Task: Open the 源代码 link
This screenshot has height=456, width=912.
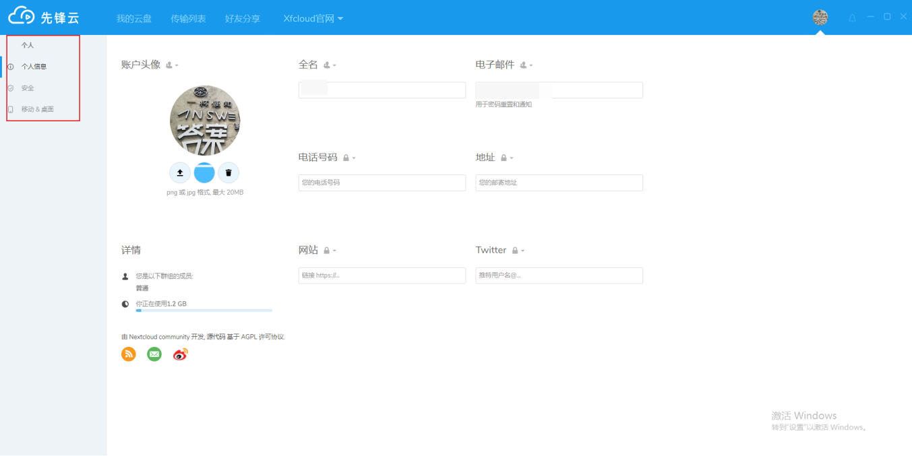Action: tap(218, 337)
